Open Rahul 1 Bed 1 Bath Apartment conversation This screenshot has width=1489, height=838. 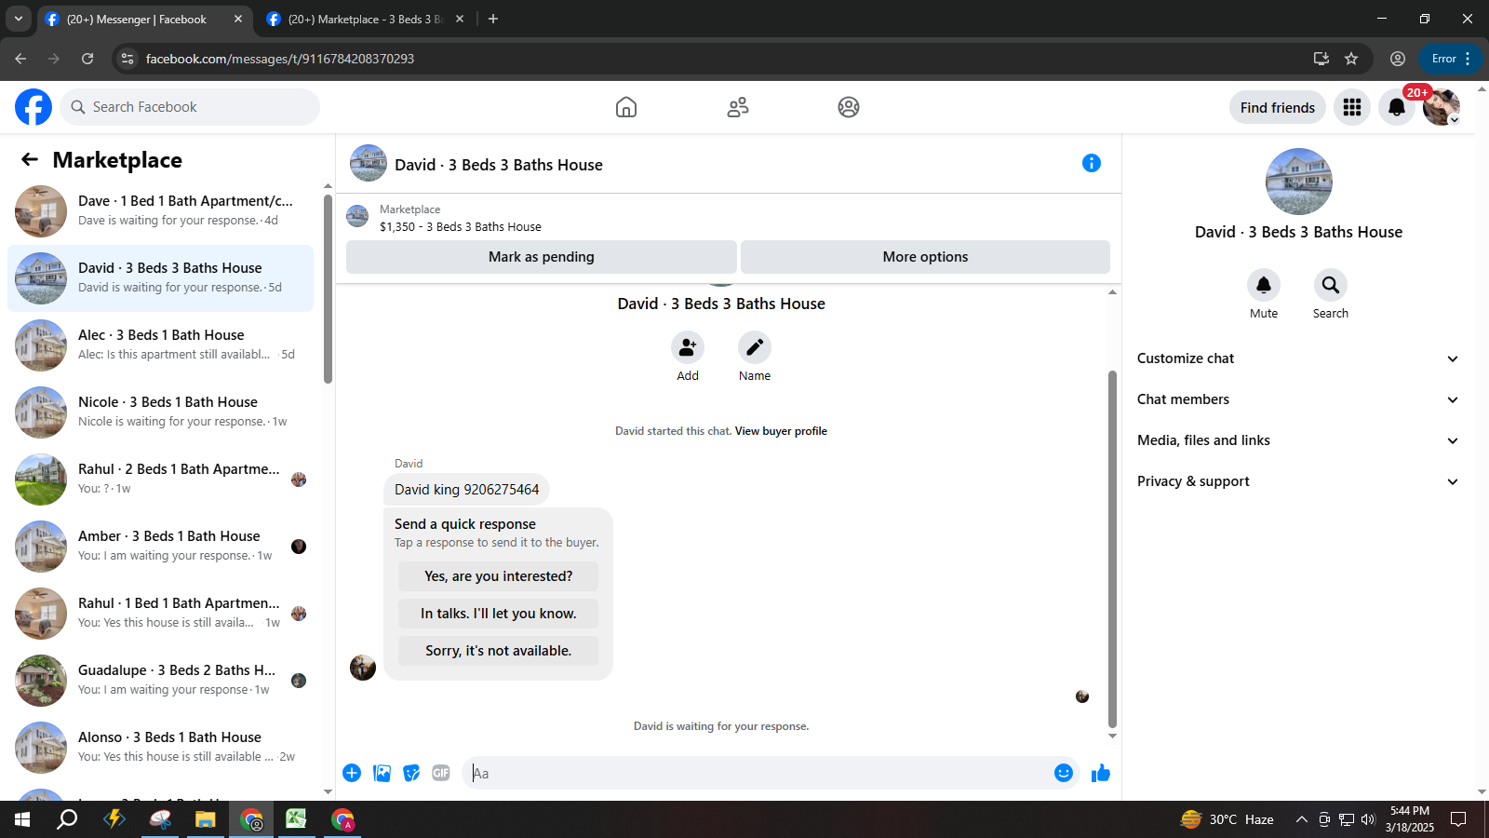pos(160,614)
